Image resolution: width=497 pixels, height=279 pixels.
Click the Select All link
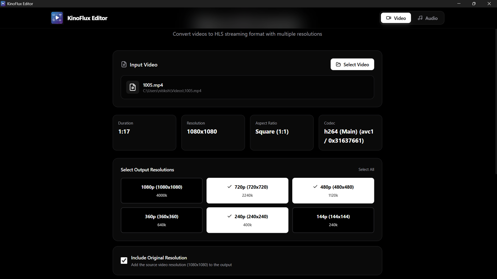tap(366, 169)
